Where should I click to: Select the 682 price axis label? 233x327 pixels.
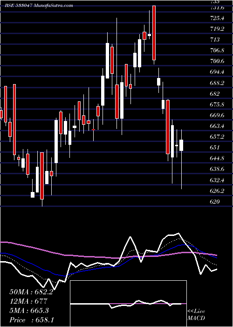pos(215,94)
